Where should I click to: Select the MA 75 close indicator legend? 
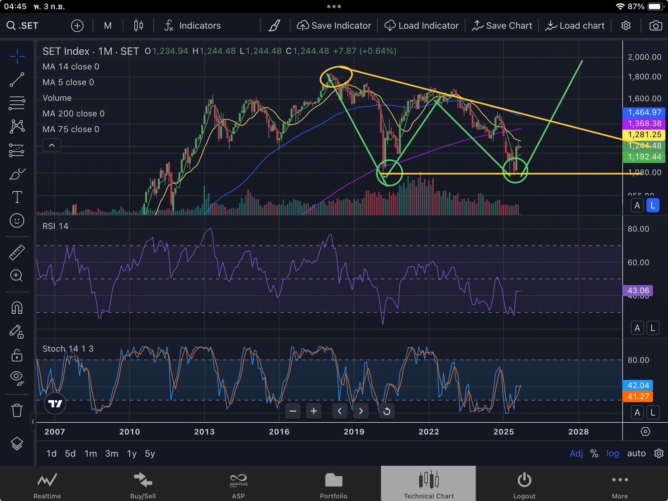pos(71,129)
